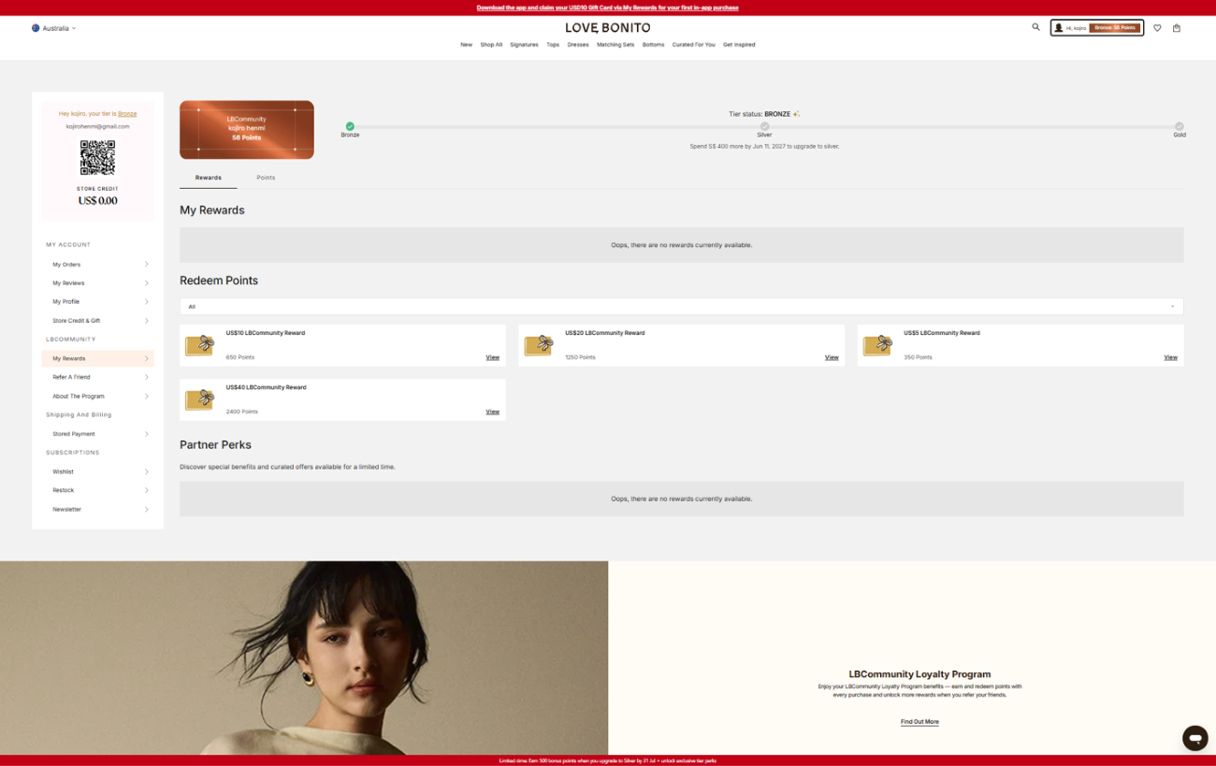Viewport: 1216px width, 766px height.
Task: Click the bronze LBCommunity membership card
Action: [x=247, y=130]
